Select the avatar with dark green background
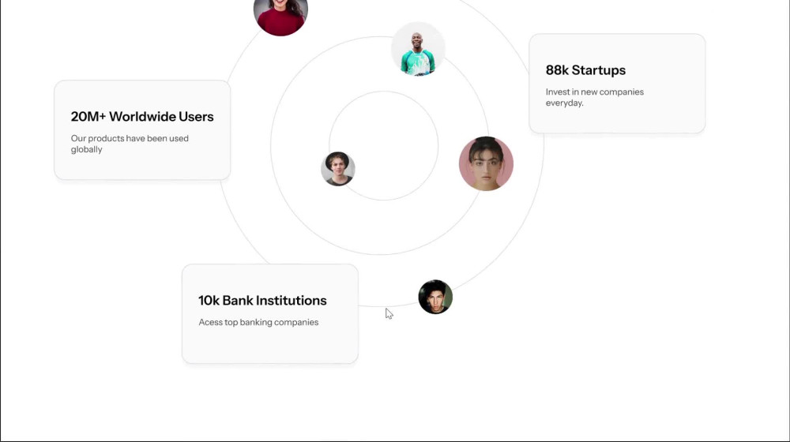The image size is (790, 442). [435, 297]
